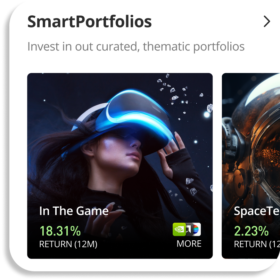Click the RETURN label on the SpaceTech card
The height and width of the screenshot is (280, 280).
click(x=257, y=244)
